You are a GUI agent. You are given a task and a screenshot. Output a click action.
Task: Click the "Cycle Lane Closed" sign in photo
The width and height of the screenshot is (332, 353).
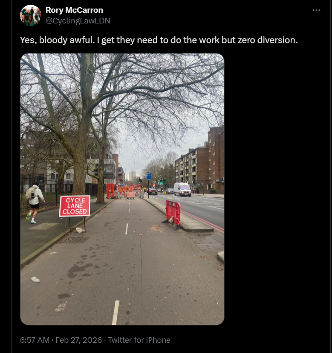(x=75, y=206)
